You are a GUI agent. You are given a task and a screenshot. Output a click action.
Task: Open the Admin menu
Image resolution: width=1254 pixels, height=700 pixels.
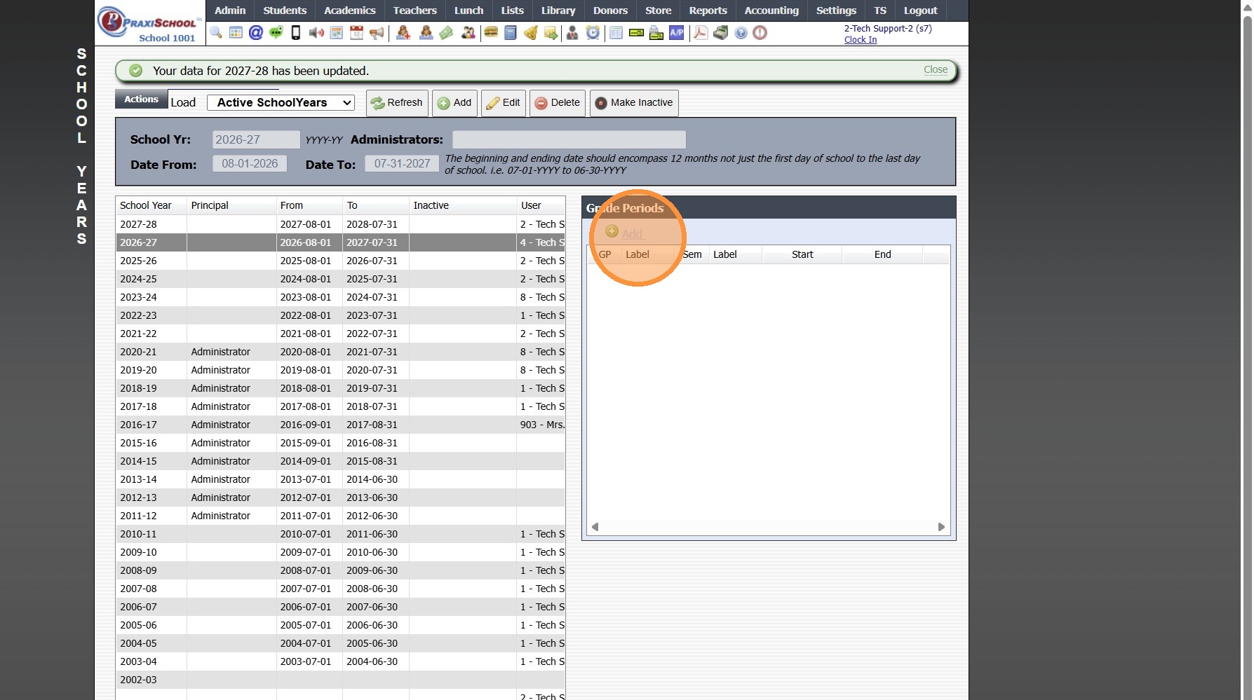pyautogui.click(x=230, y=11)
